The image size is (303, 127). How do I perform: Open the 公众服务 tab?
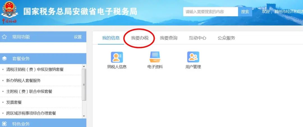point(226,38)
